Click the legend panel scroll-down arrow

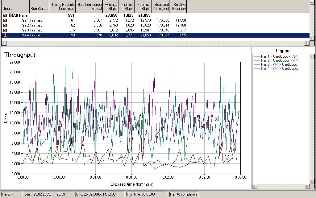point(312,182)
